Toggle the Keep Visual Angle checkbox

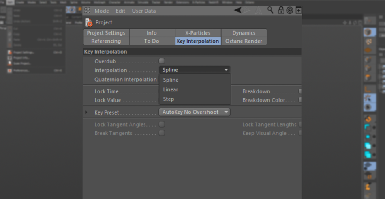pyautogui.click(x=300, y=133)
